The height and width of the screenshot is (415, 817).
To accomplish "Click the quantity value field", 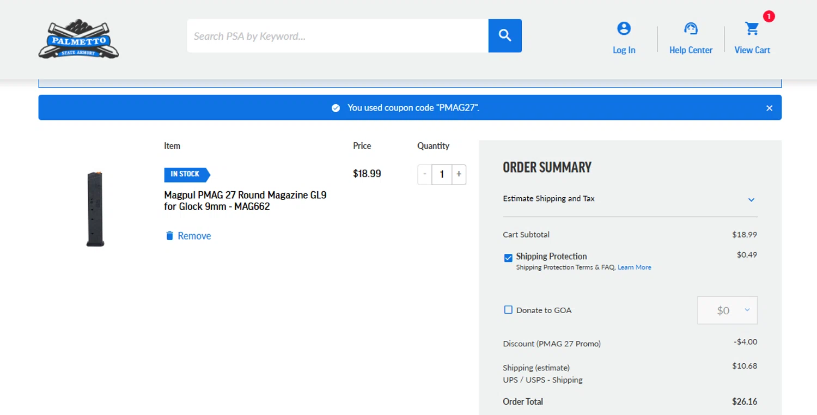I will tap(442, 174).
